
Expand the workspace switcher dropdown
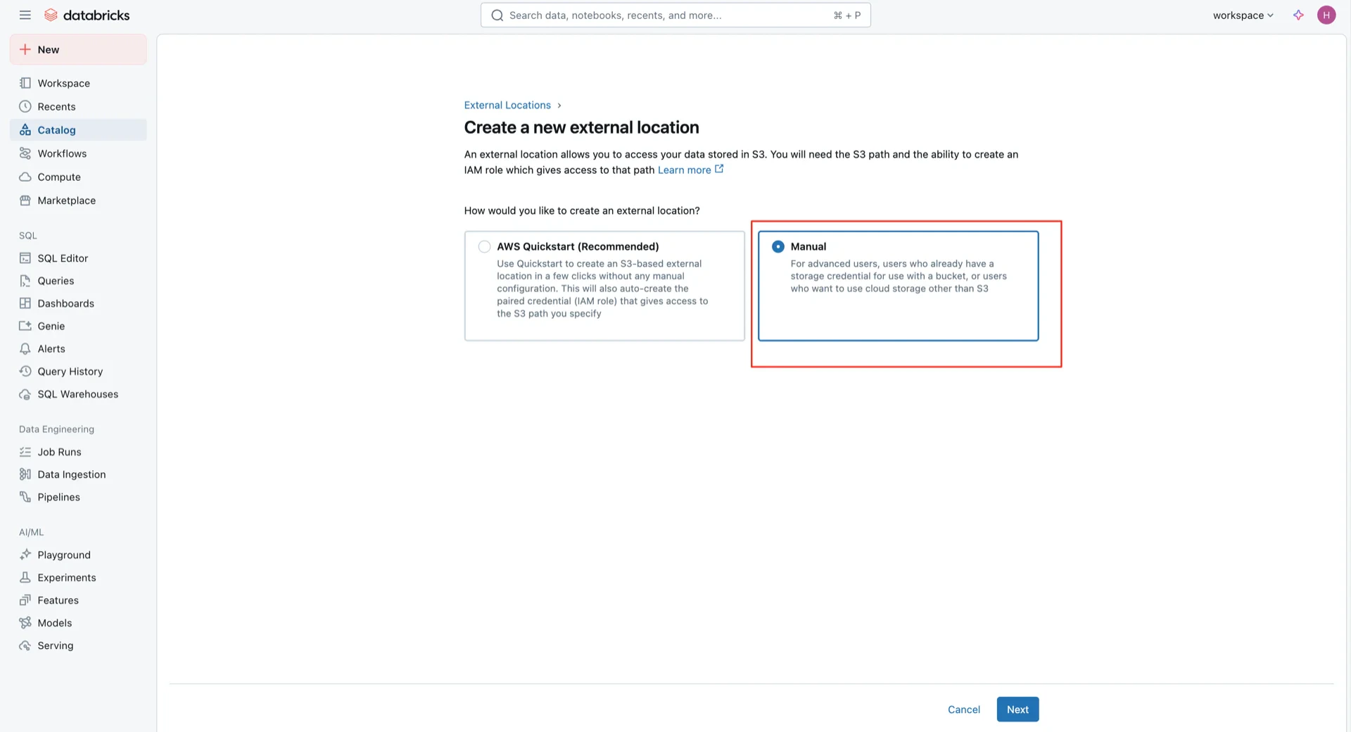click(x=1243, y=15)
